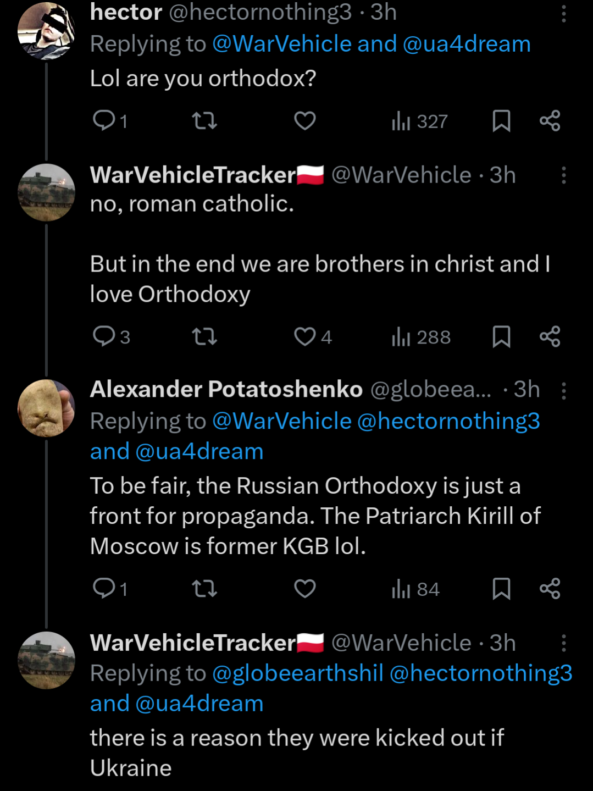Like hector's "Lol are you orthodox?" tweet
Viewport: 593px width, 791px height.
[305, 120]
